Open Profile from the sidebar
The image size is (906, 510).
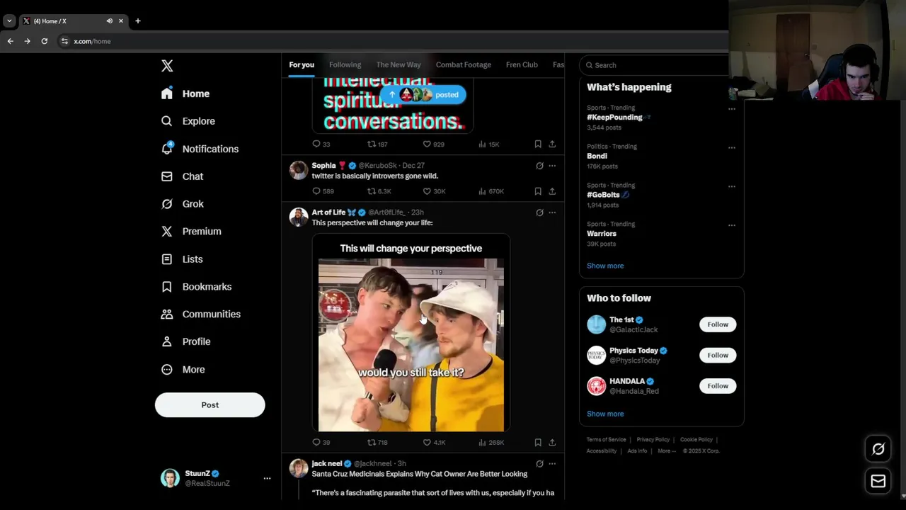pos(186,341)
